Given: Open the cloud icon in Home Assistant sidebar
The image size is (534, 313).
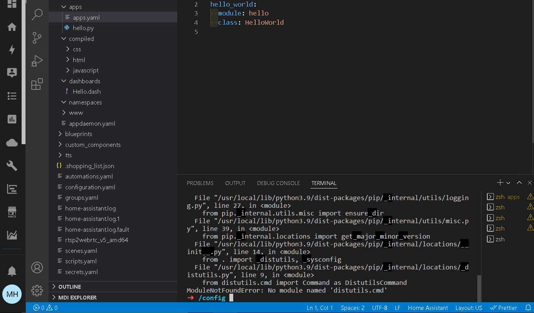Looking at the screenshot, I should point(12,143).
